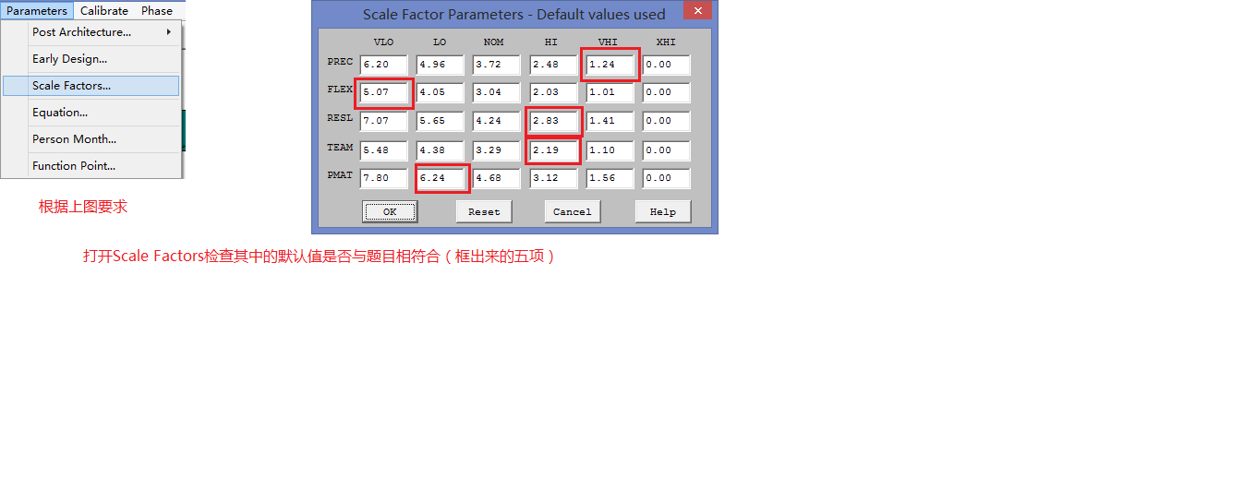Click PREC VHI field 1.24
The image size is (1256, 502).
610,65
